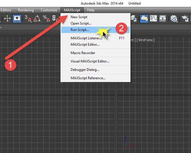Toggle the Angle Snap icon
The height and width of the screenshot is (153, 191).
click(37, 19)
